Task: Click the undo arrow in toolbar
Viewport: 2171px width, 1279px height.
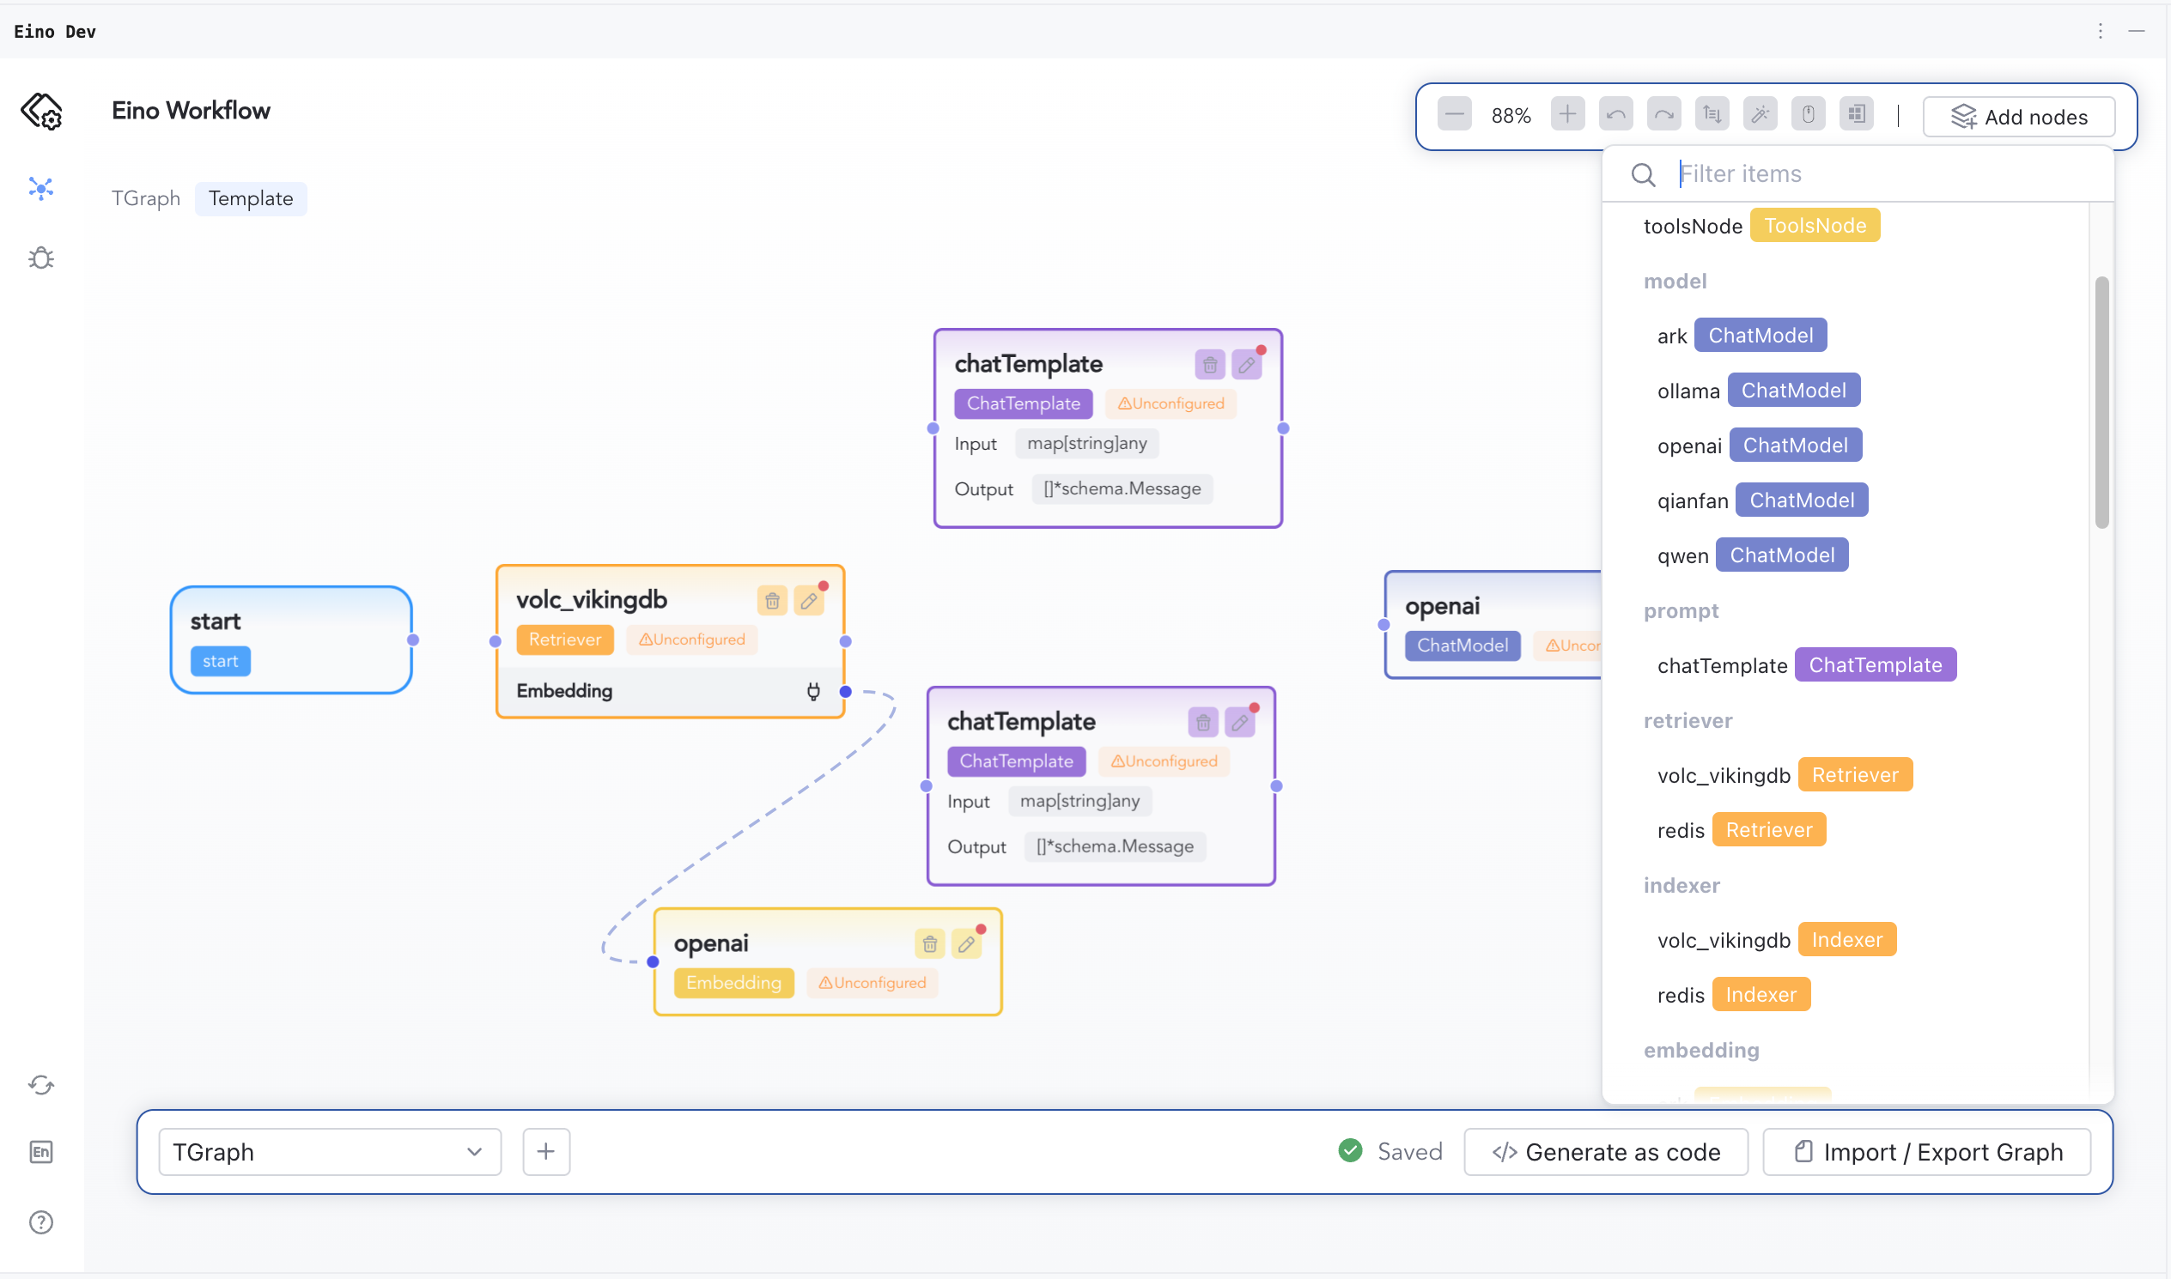Action: pos(1615,115)
